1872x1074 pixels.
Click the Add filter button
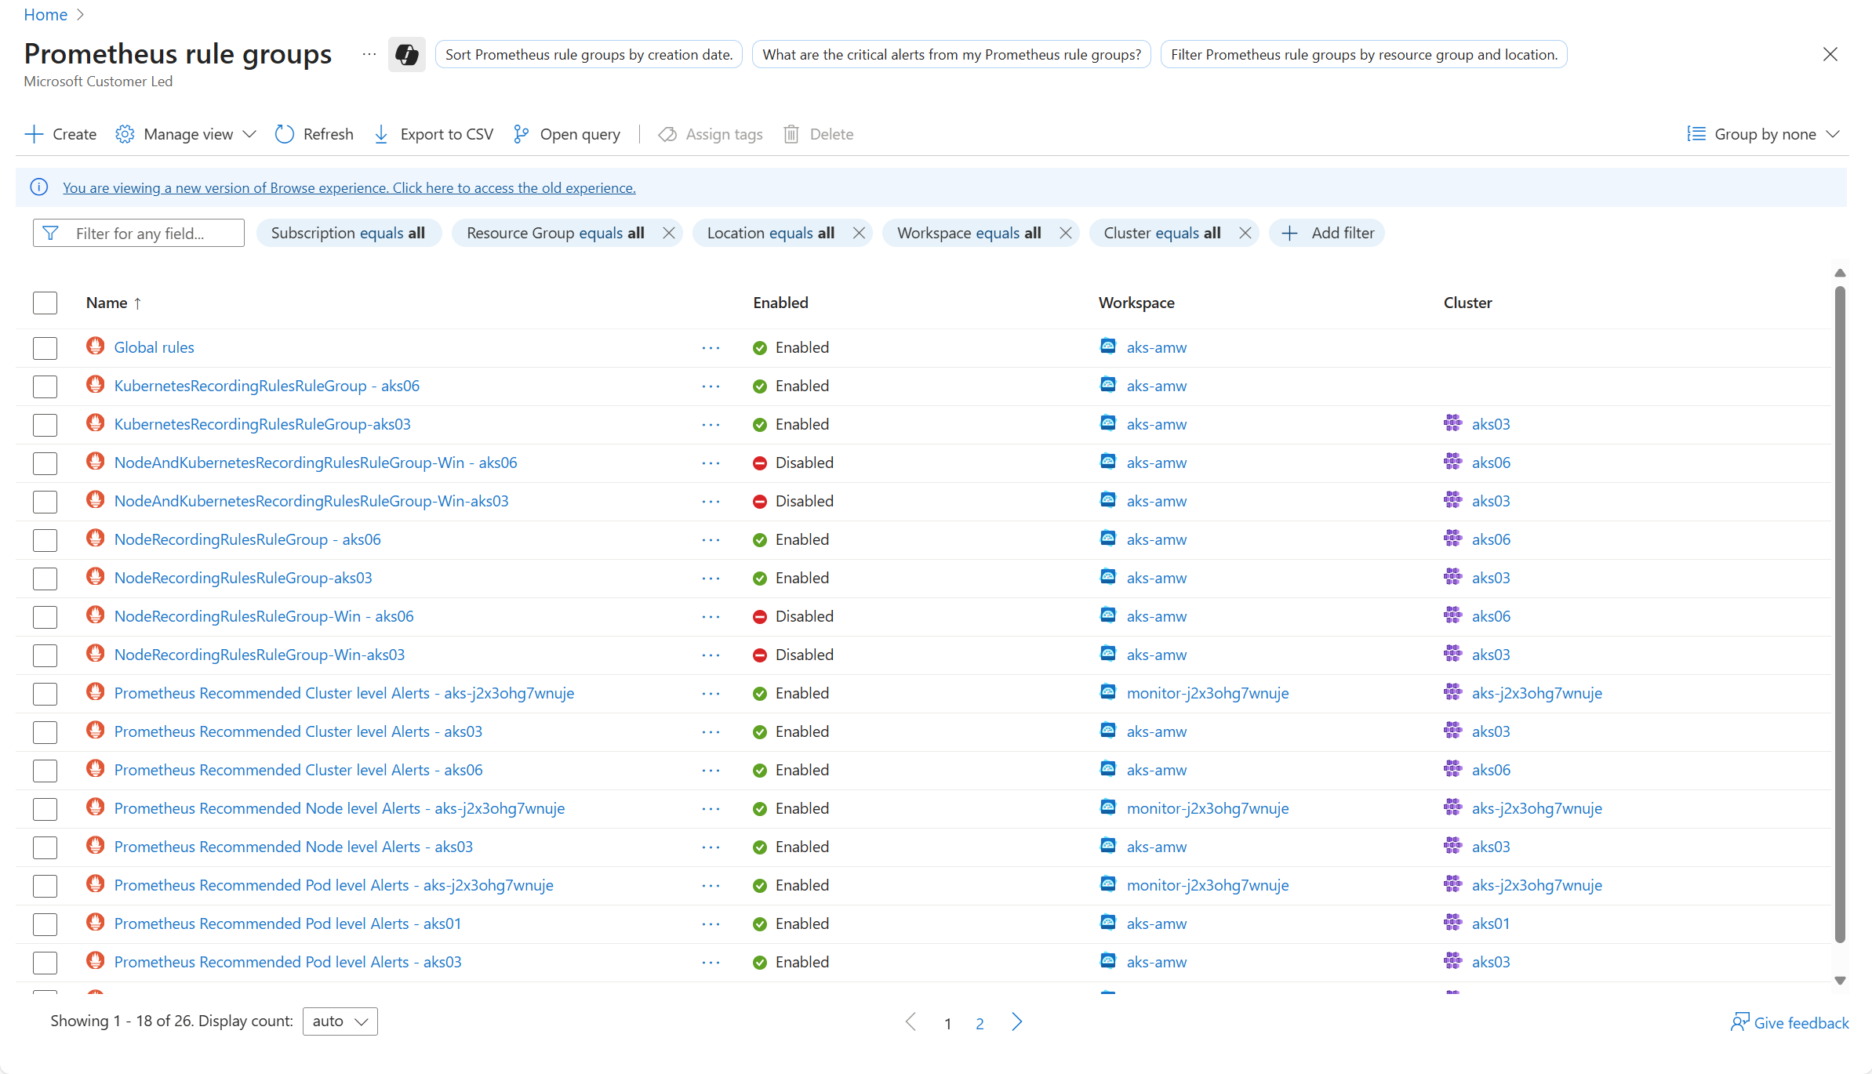[1327, 233]
